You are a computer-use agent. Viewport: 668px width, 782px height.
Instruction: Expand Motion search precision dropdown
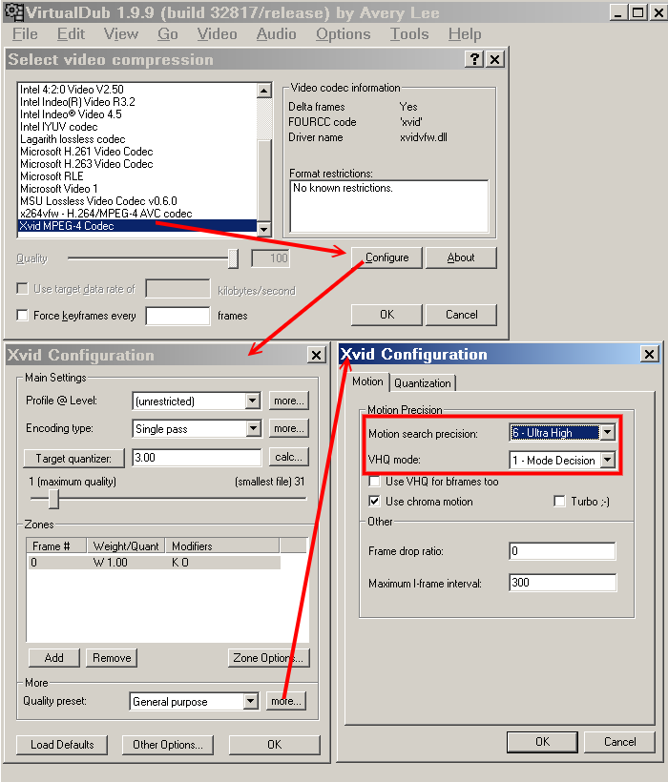608,432
